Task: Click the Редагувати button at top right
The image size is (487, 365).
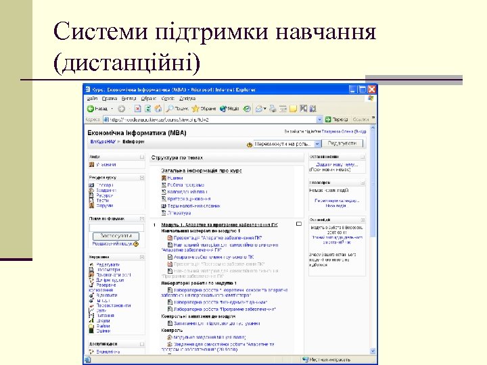Action: tap(342, 143)
